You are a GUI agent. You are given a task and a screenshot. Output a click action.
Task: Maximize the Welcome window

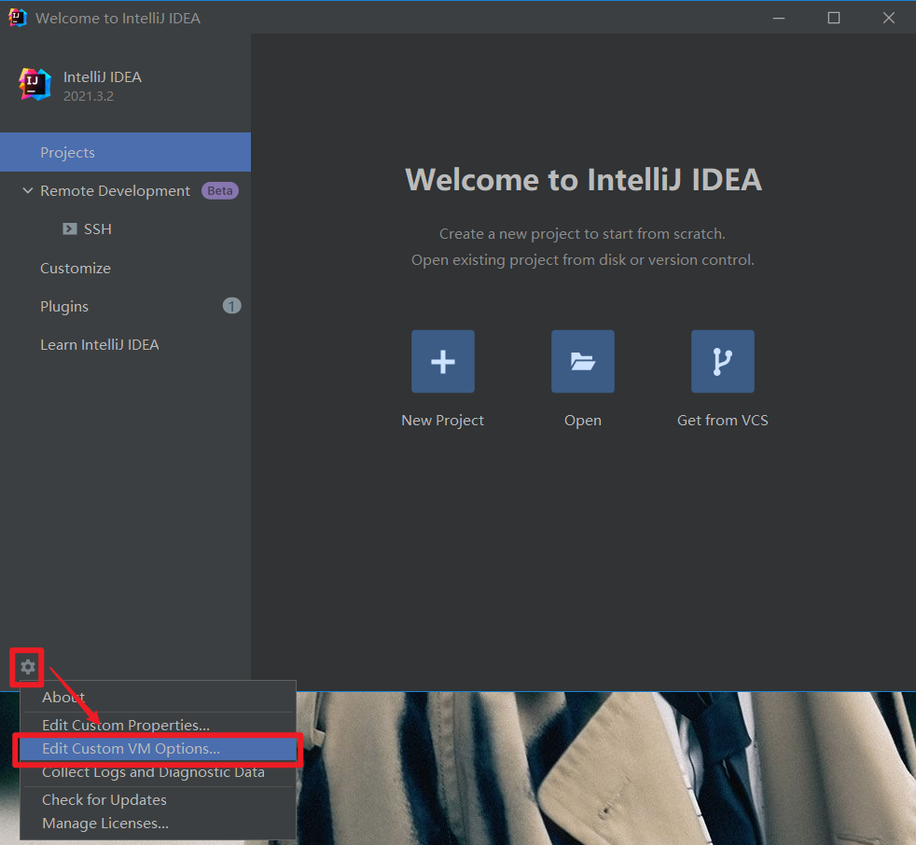pyautogui.click(x=834, y=18)
